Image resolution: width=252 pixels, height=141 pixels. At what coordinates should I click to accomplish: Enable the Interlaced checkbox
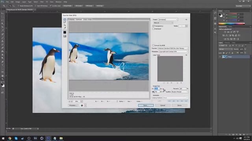pyautogui.click(x=153, y=29)
